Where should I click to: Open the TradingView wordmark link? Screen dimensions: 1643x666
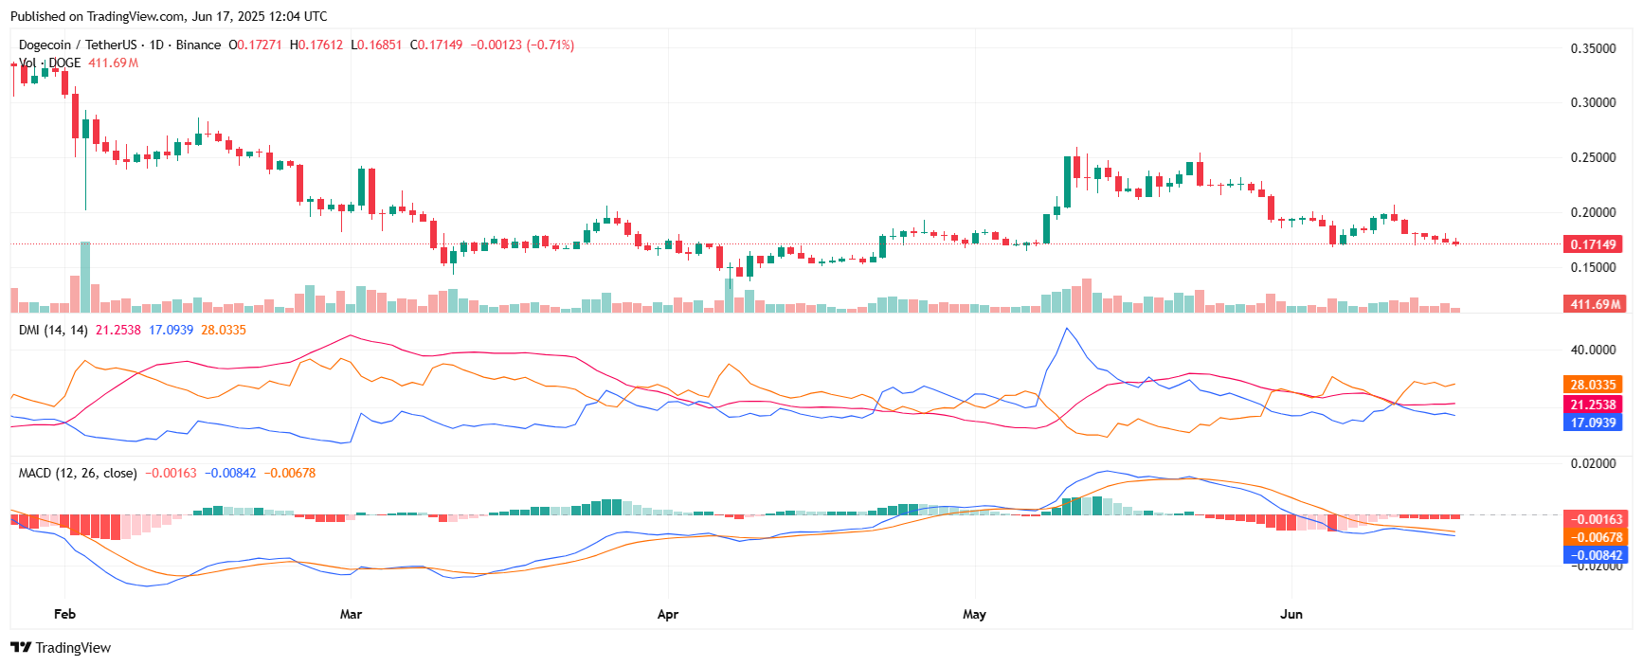tap(73, 648)
